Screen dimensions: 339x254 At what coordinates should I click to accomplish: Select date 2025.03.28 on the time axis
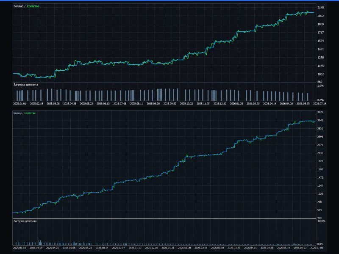click(53, 104)
